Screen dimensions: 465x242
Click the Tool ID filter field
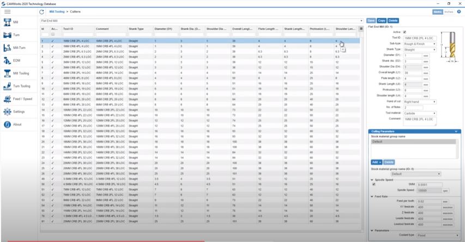(x=78, y=34)
